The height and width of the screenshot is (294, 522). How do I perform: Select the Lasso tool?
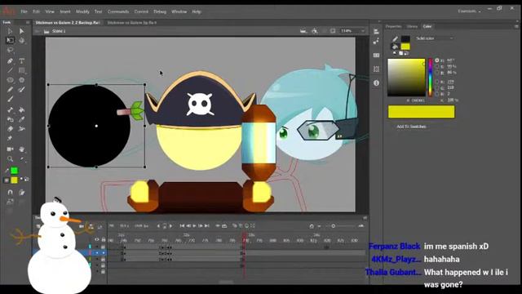point(10,51)
